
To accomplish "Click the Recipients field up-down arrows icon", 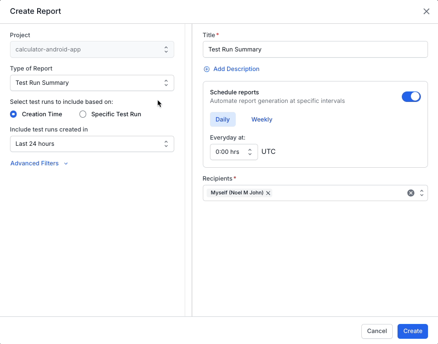I will click(421, 193).
